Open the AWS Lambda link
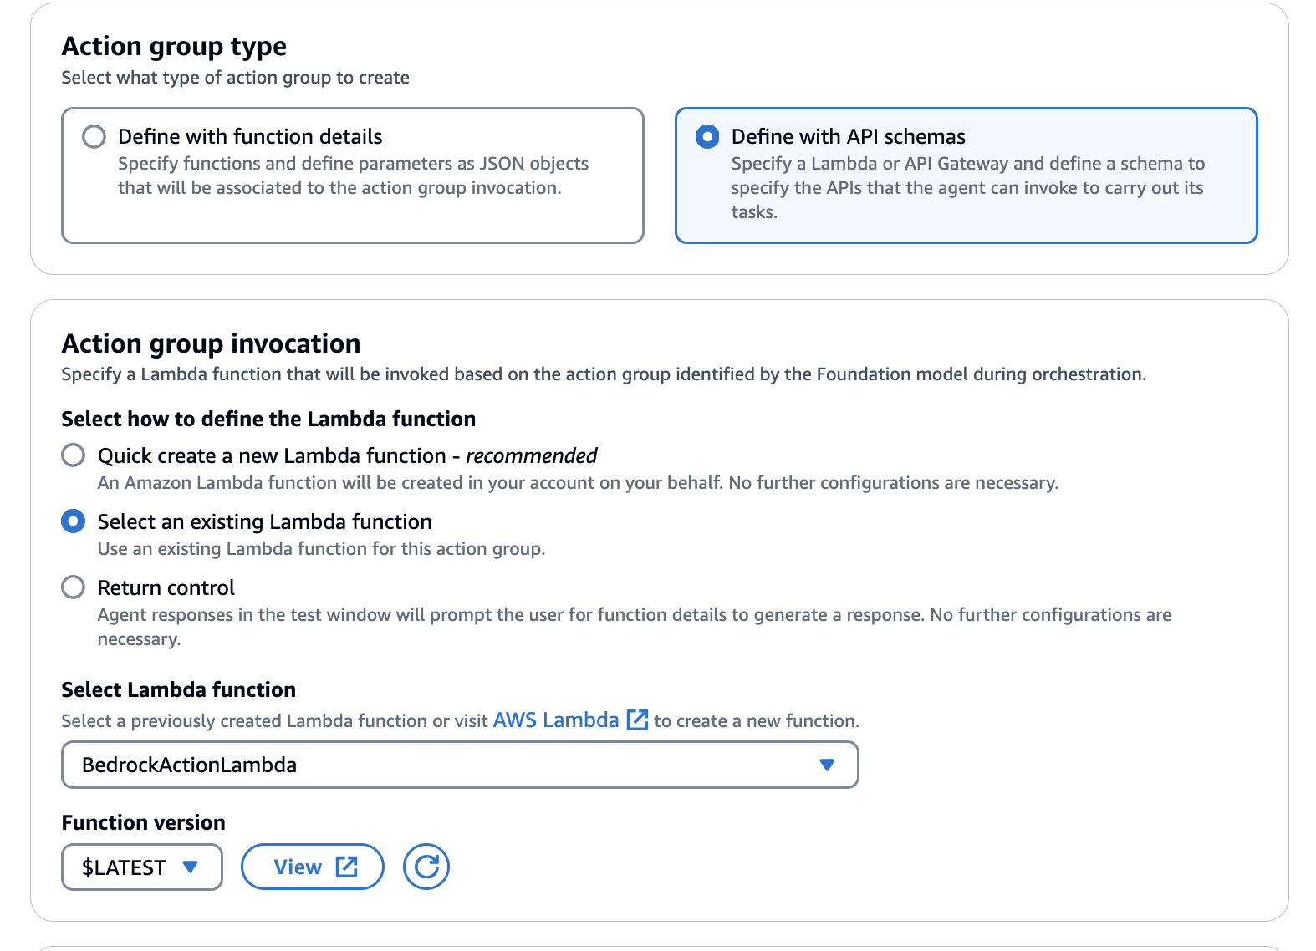Image resolution: width=1316 pixels, height=951 pixels. tap(556, 720)
